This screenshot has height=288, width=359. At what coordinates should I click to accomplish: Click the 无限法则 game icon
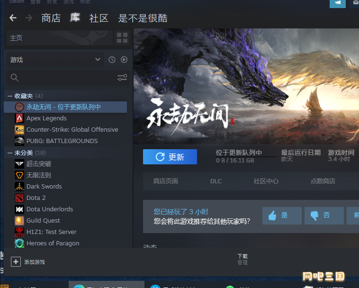point(19,175)
